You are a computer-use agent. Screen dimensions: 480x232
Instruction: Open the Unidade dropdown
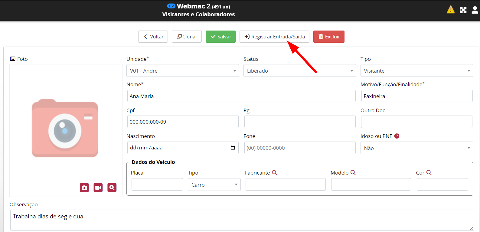click(183, 71)
